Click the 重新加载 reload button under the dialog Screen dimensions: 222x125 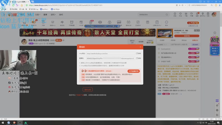pyautogui.click(x=88, y=89)
